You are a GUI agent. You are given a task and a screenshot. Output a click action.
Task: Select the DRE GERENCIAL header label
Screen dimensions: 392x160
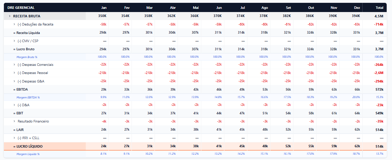click(21, 8)
